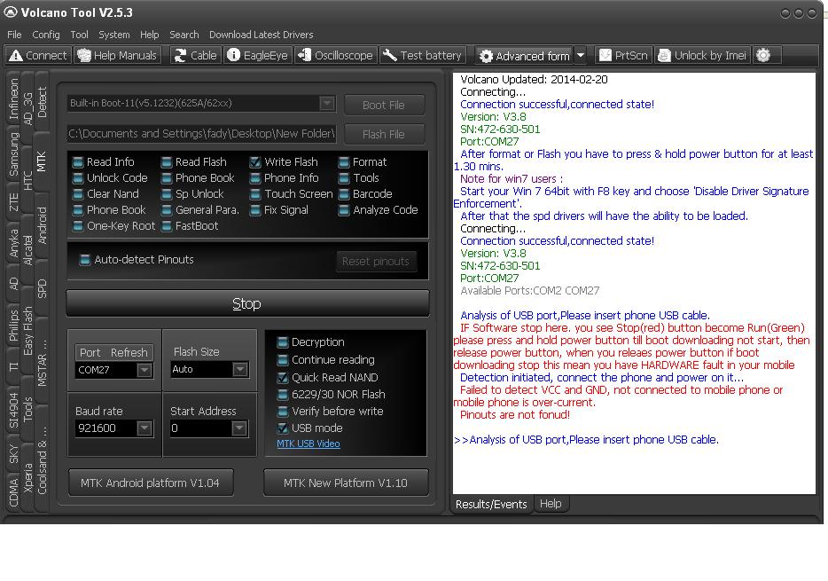Select the SPD side tab
This screenshot has height=581, width=828.
pyautogui.click(x=42, y=288)
